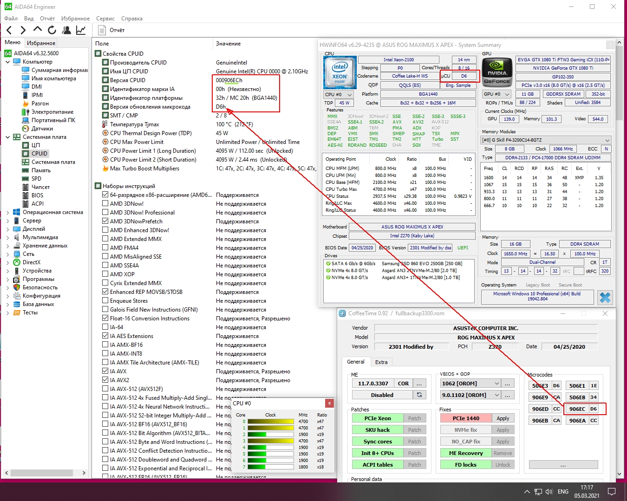Click Unlock next to FD locks

pyautogui.click(x=503, y=465)
